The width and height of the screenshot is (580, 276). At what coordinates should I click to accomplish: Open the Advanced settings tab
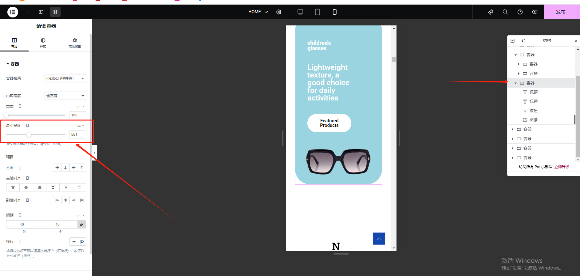pyautogui.click(x=75, y=43)
